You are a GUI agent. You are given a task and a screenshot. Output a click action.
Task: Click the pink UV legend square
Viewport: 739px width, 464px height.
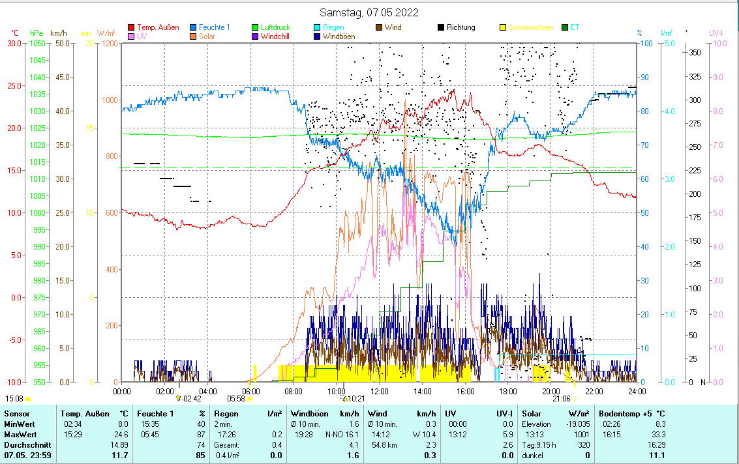pos(131,36)
